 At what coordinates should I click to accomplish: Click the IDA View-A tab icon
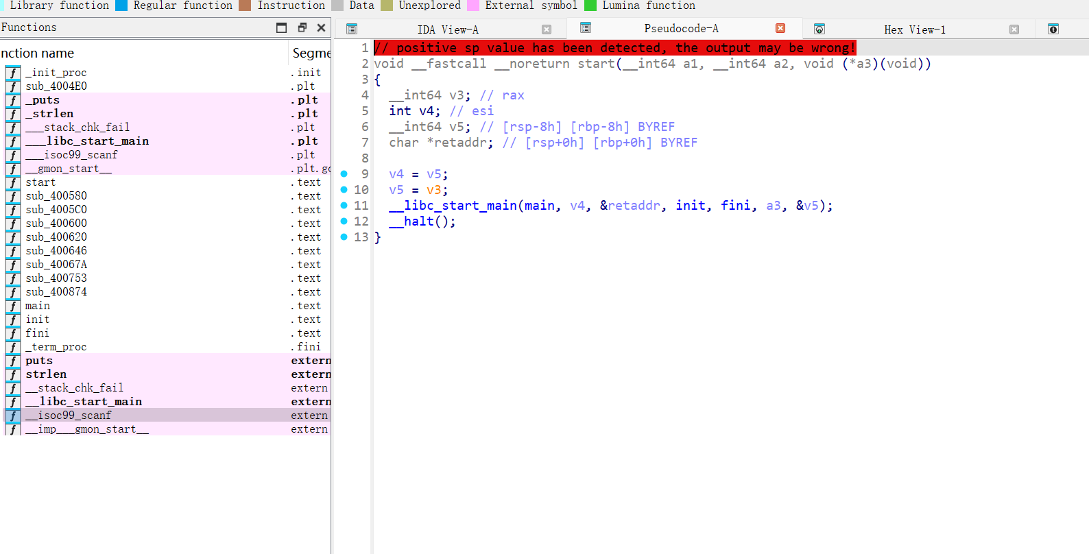coord(352,29)
